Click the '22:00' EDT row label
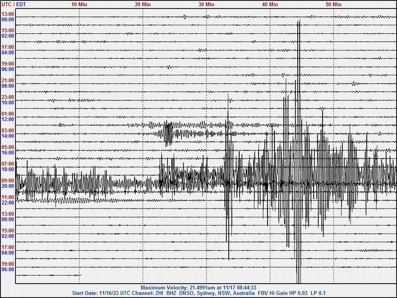Viewport: 397px width, 298px height. click(8, 203)
